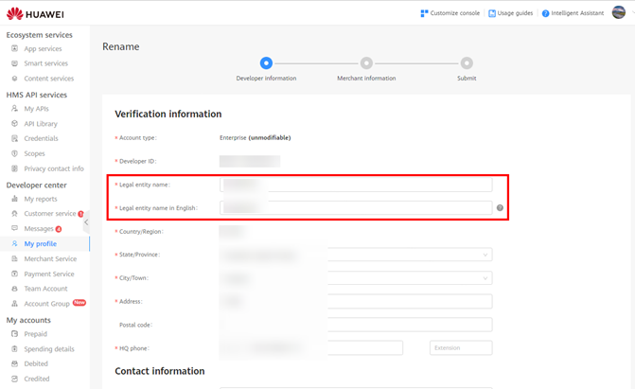Go to Merchant Service
The height and width of the screenshot is (389, 635).
tap(50, 258)
